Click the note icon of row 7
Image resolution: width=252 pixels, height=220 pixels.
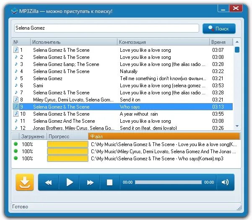(x=16, y=92)
